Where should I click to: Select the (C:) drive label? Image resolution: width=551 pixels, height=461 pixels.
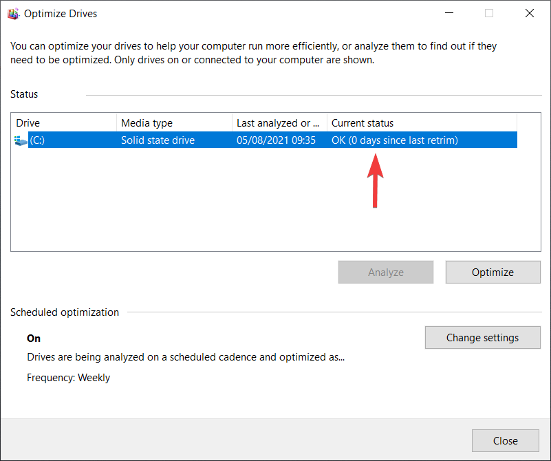click(x=37, y=140)
